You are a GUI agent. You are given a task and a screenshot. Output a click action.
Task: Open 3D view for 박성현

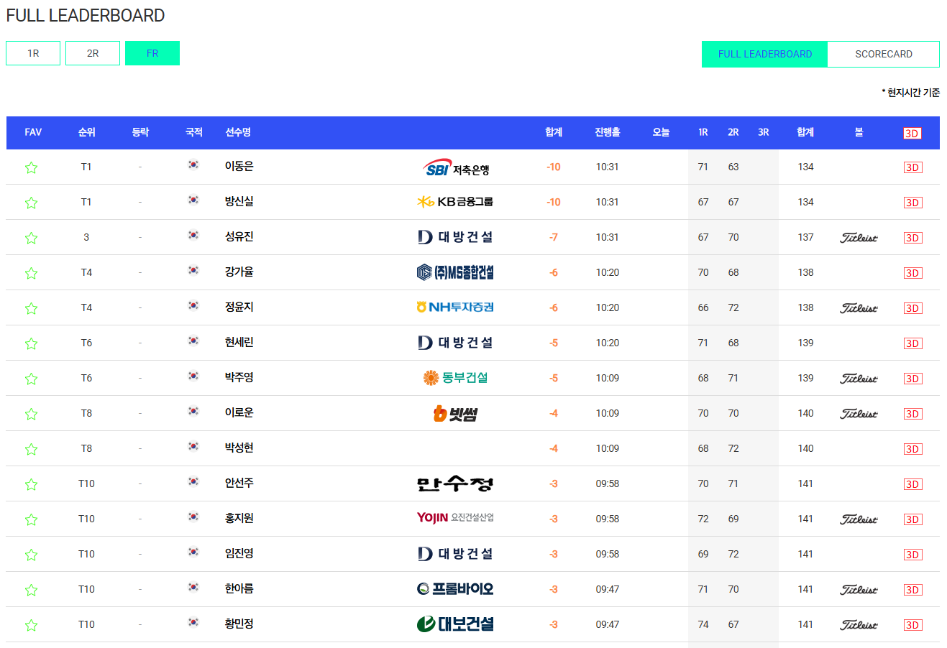coord(912,449)
